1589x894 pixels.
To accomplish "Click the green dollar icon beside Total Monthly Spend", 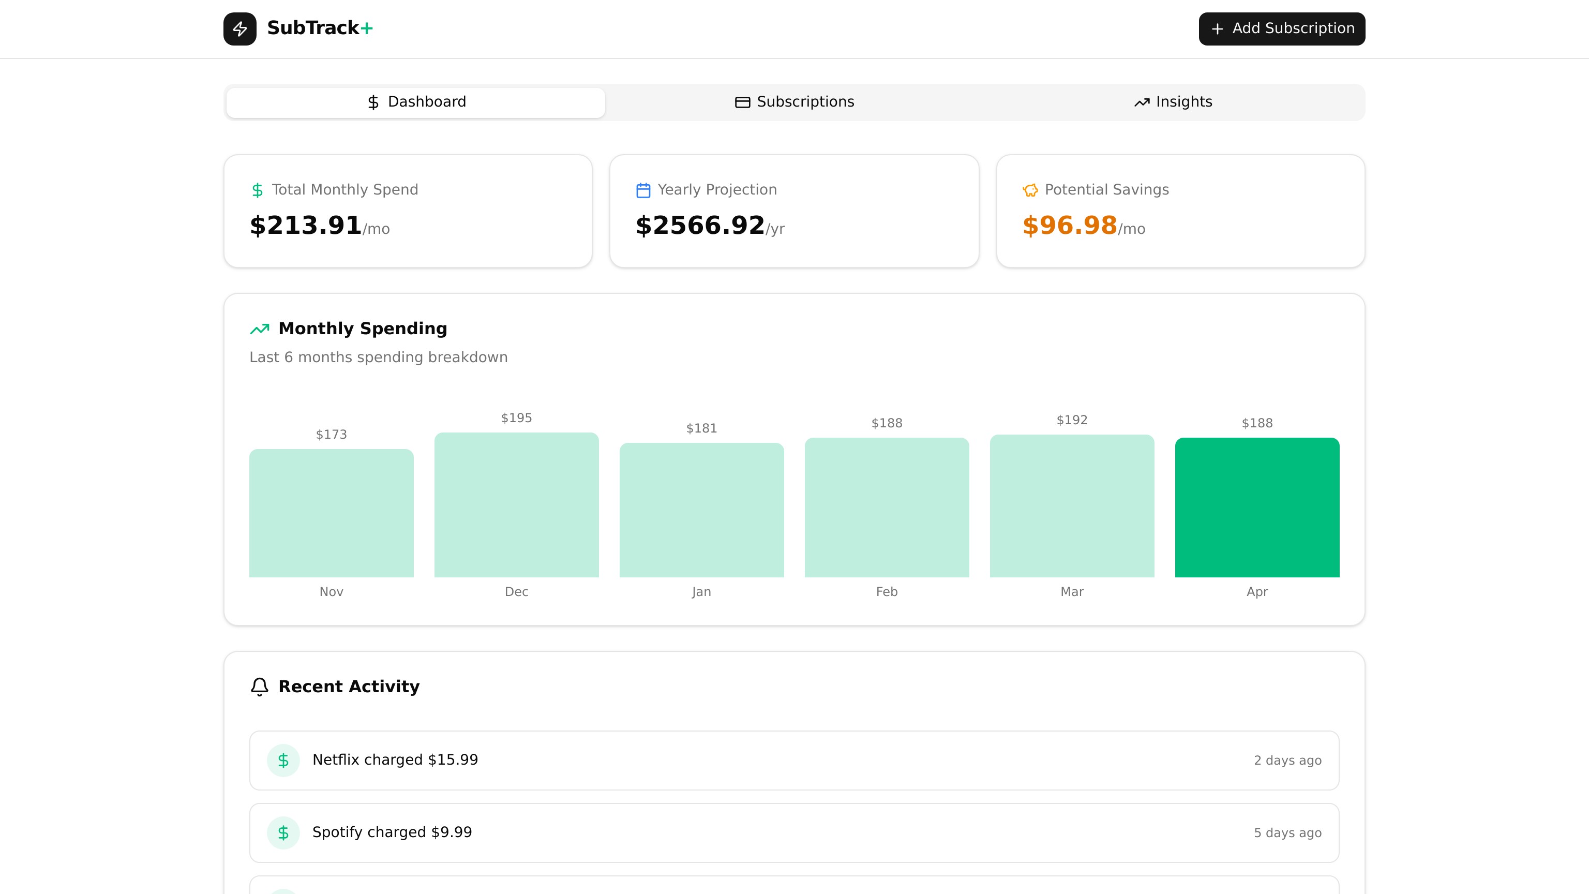I will coord(257,190).
